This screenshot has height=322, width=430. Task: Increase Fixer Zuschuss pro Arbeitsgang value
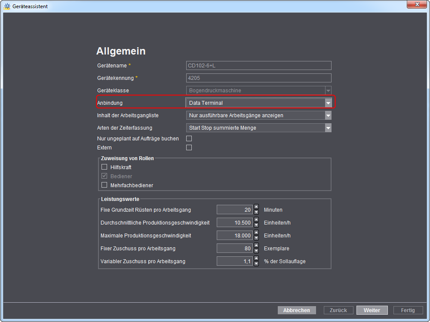(256, 246)
